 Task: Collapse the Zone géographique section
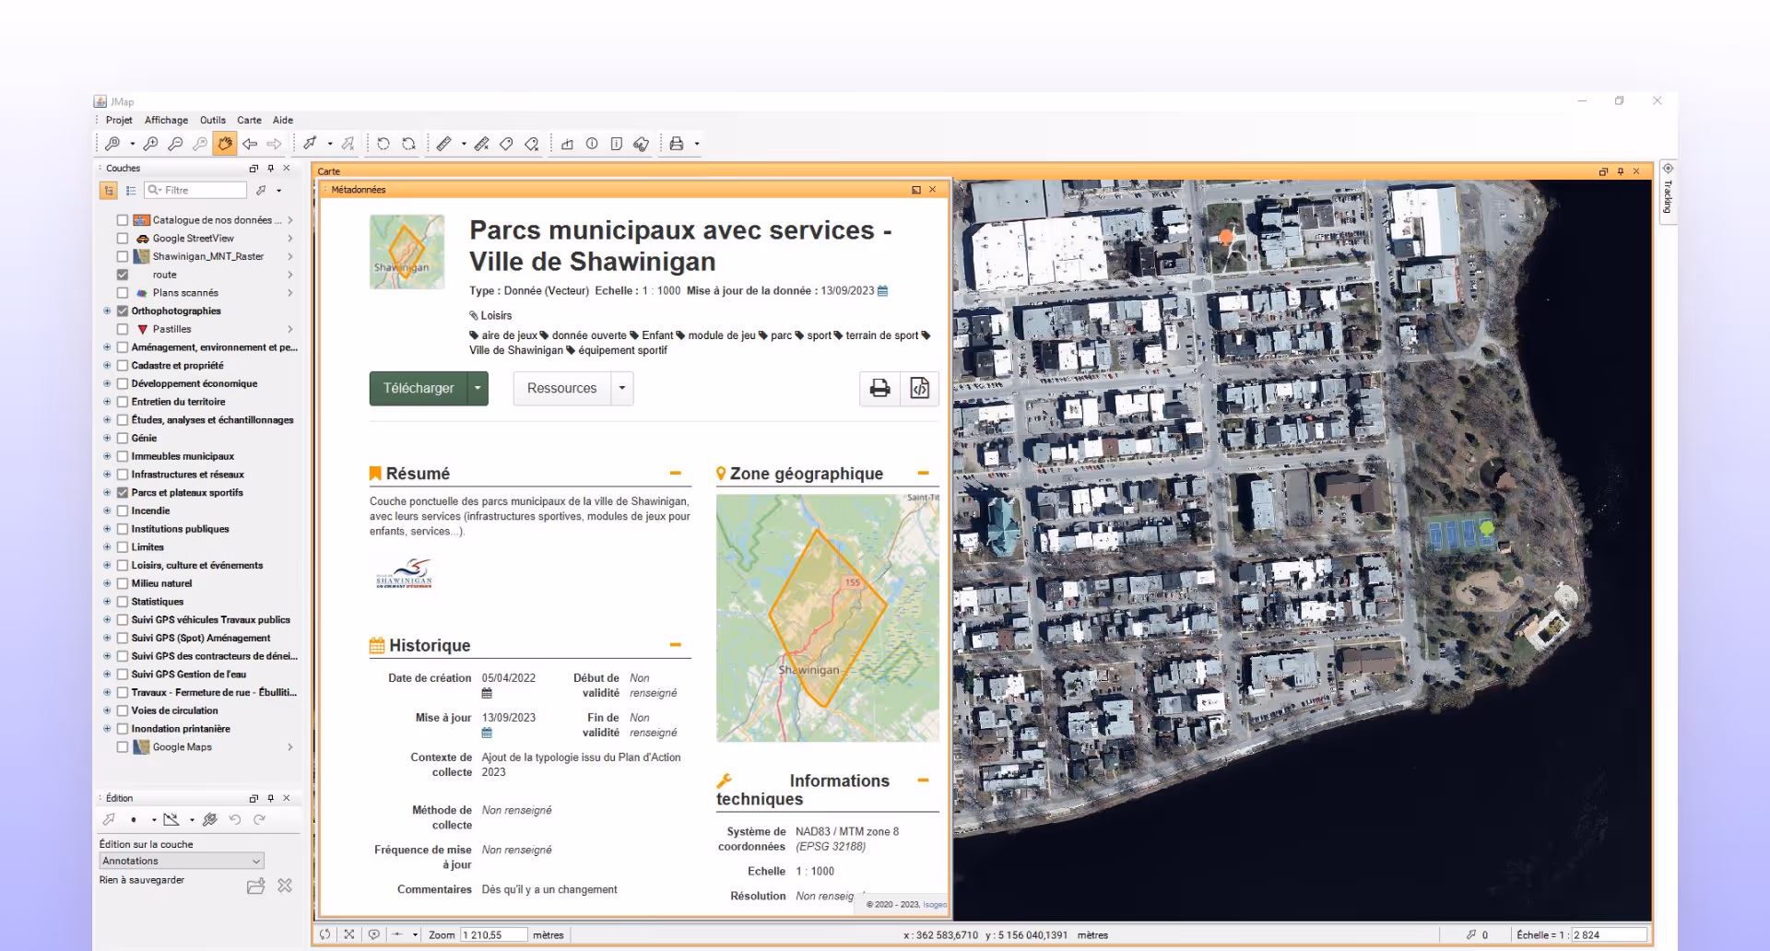pos(923,474)
